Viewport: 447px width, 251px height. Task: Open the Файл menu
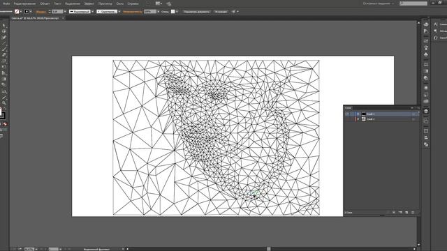[6, 3]
